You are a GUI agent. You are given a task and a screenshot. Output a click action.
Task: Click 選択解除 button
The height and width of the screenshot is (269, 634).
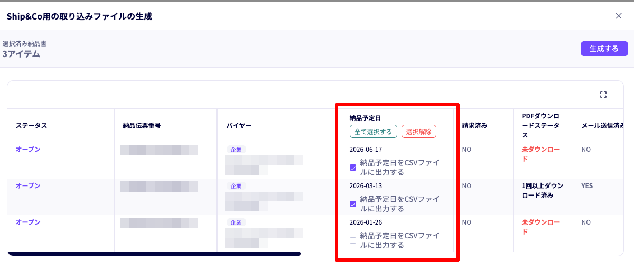pyautogui.click(x=418, y=132)
